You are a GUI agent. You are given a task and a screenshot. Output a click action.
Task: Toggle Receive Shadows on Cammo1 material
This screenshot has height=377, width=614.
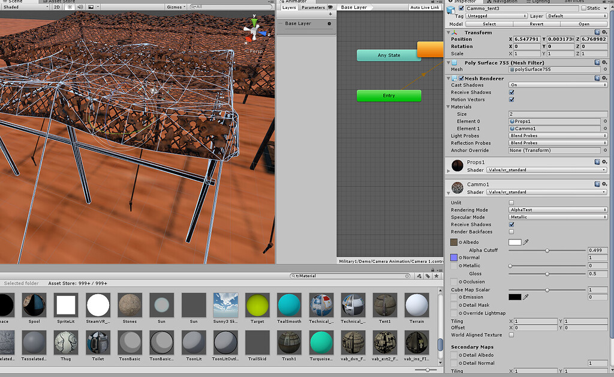pos(510,225)
